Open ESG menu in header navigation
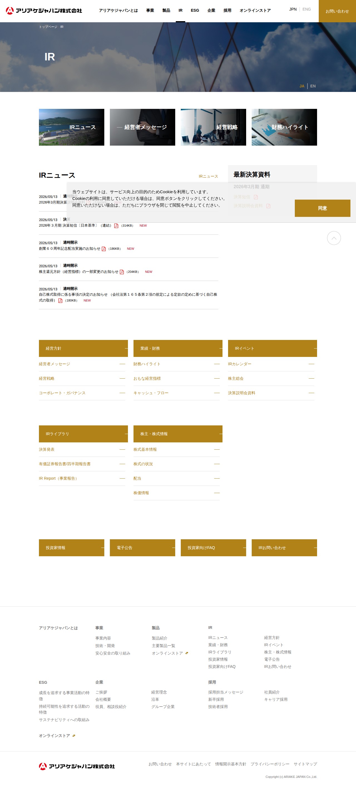 [195, 10]
